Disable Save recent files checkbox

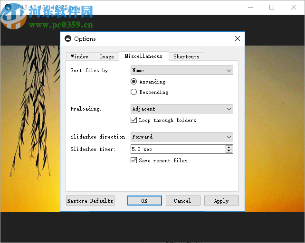point(133,160)
